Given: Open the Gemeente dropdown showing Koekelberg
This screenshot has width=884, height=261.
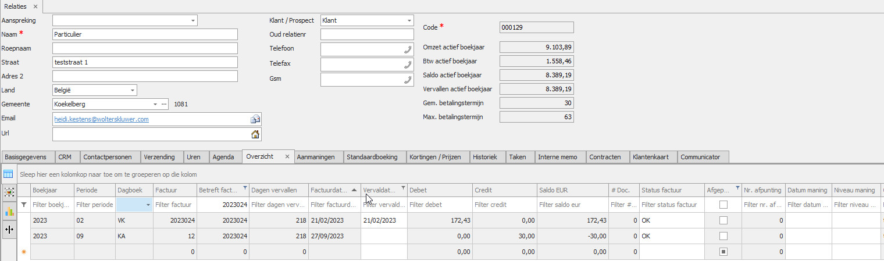Looking at the screenshot, I should point(155,105).
